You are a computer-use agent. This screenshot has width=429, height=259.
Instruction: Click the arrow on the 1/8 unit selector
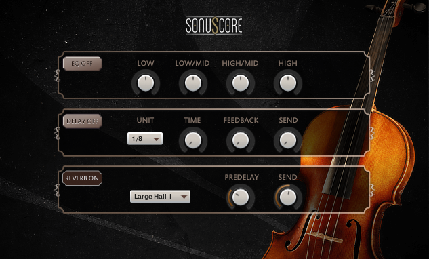pos(157,139)
